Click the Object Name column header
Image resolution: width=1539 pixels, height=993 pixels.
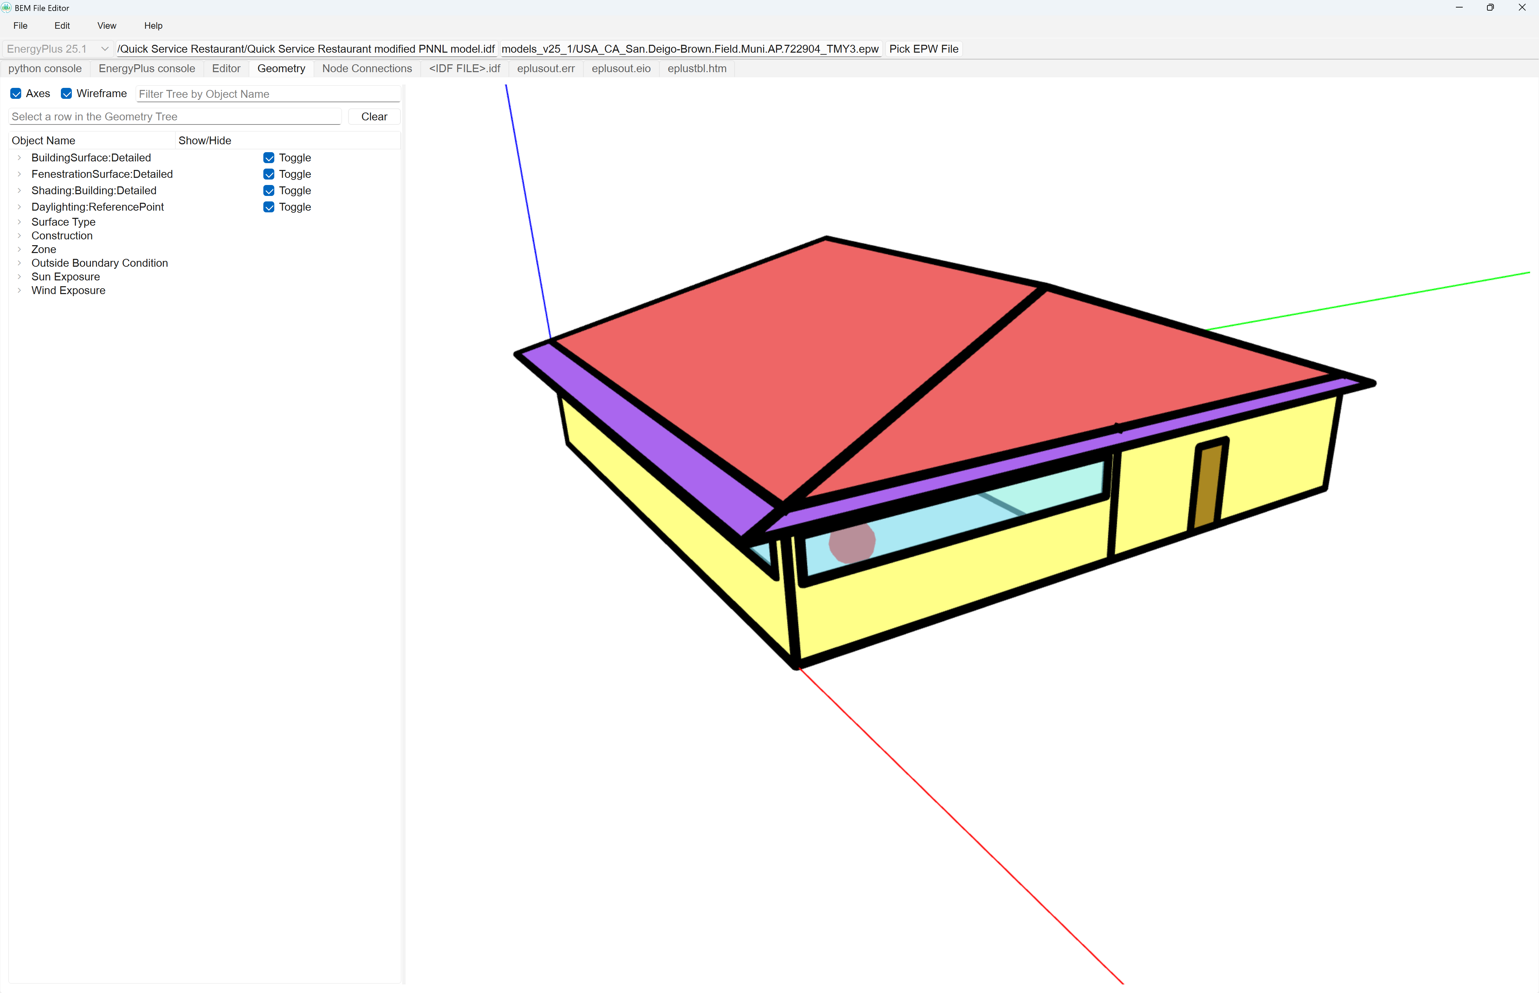pos(92,141)
